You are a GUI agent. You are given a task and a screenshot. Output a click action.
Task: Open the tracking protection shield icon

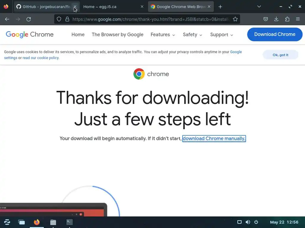click(x=59, y=19)
